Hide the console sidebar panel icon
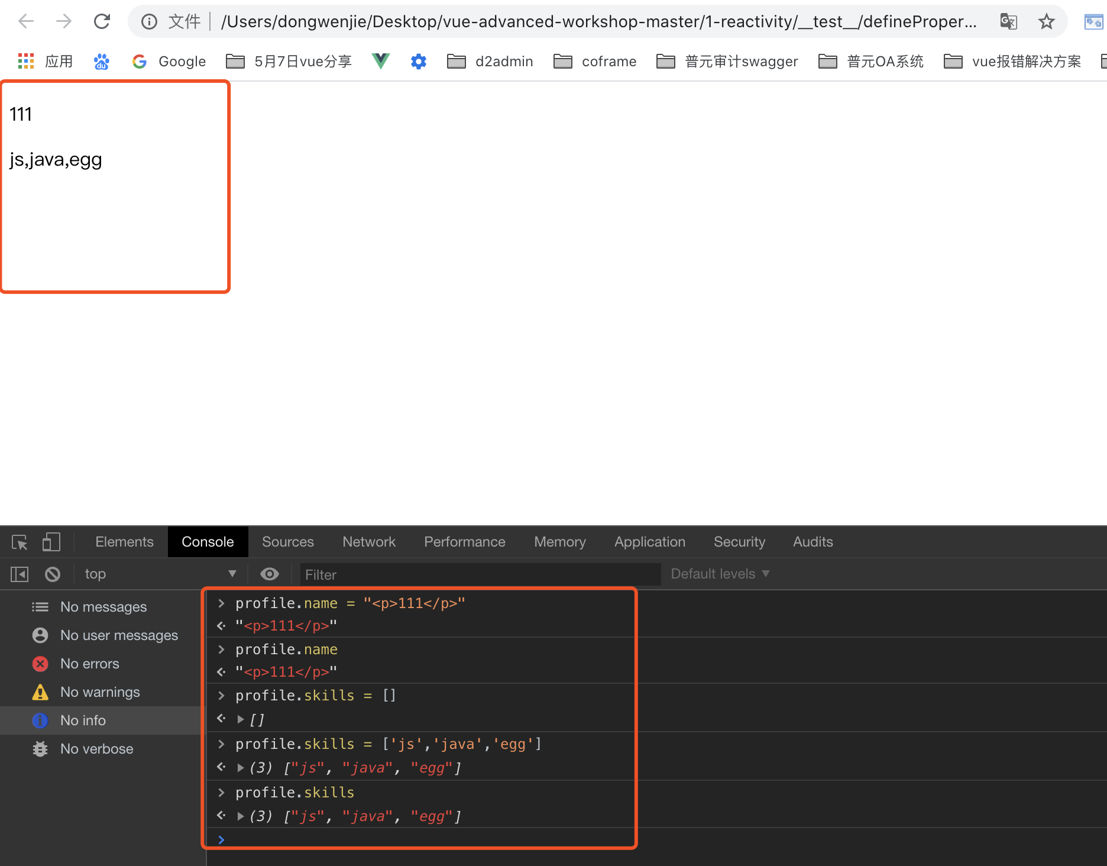This screenshot has width=1107, height=866. pyautogui.click(x=20, y=574)
